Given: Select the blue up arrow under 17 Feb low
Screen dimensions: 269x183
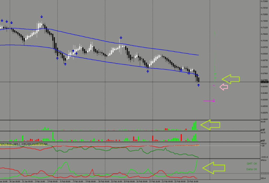Looking at the screenshot, I should click(x=148, y=71).
